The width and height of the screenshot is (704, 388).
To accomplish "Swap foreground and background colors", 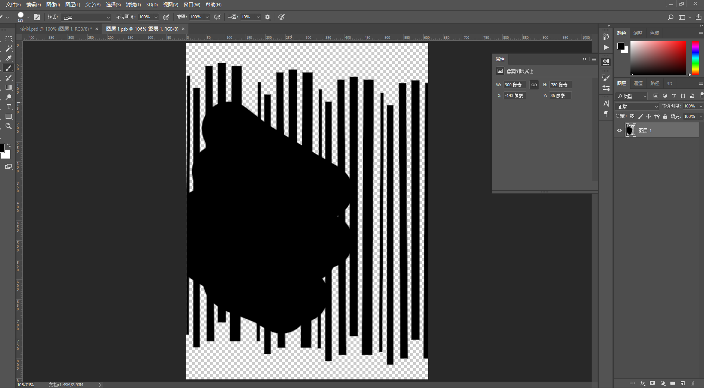I will click(x=9, y=145).
